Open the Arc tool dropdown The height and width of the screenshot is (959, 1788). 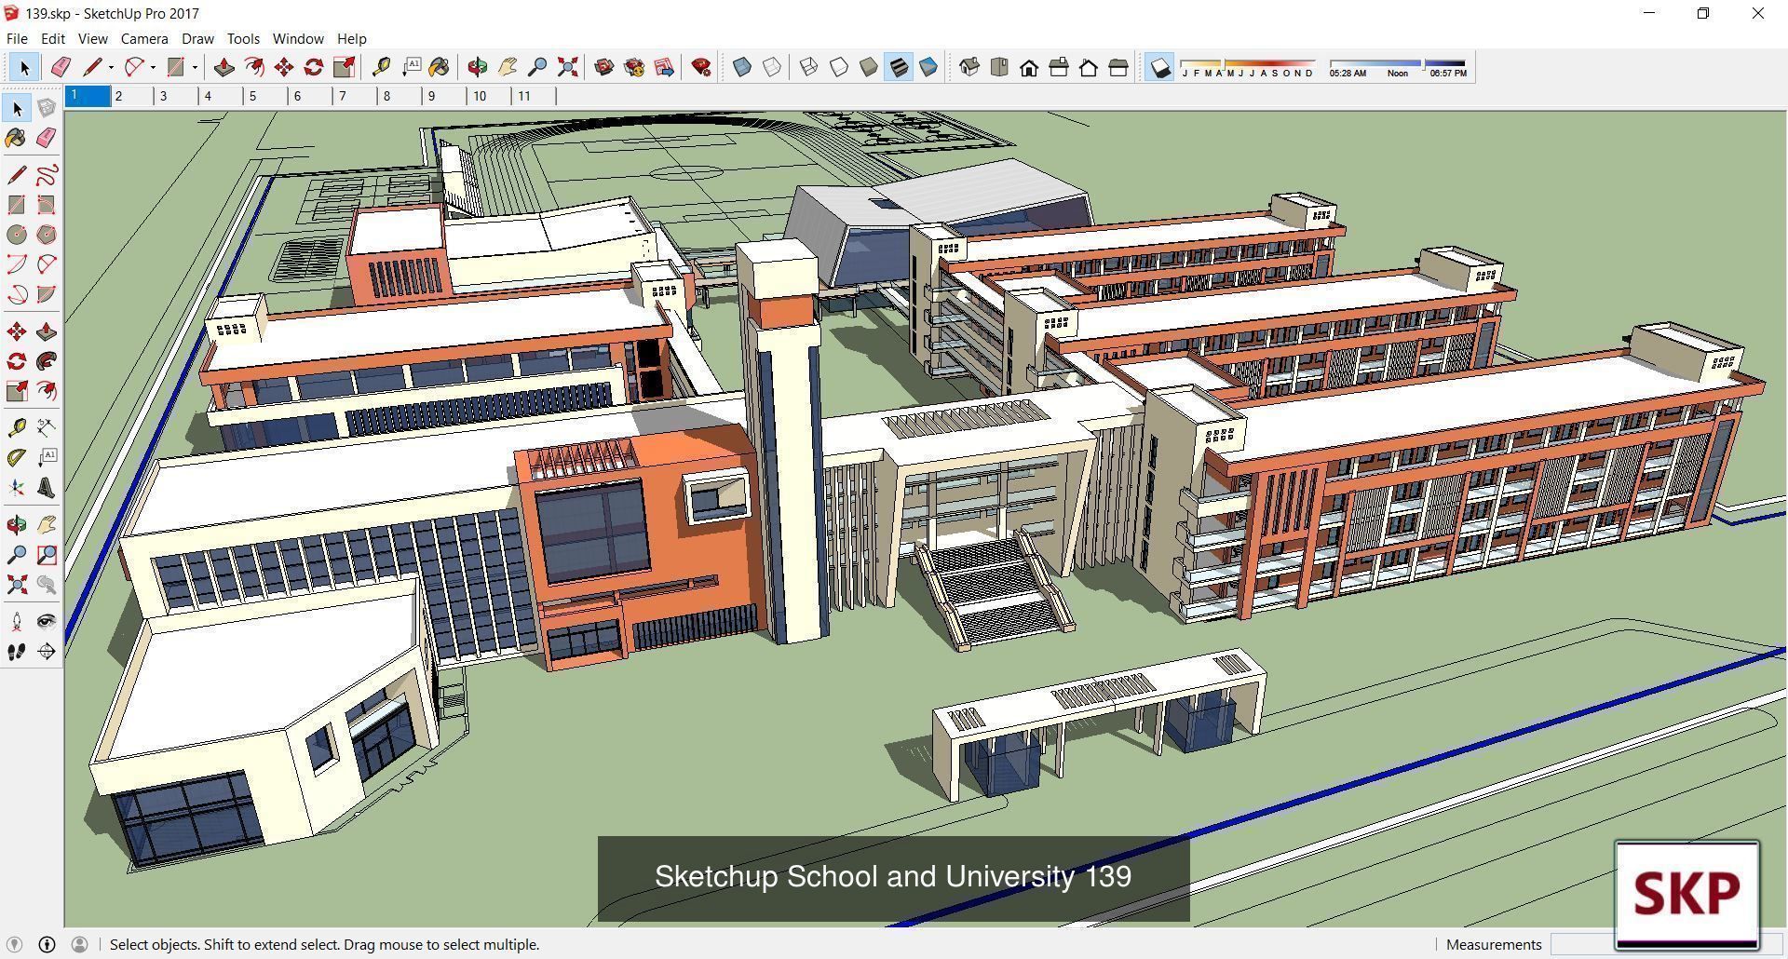coord(153,67)
